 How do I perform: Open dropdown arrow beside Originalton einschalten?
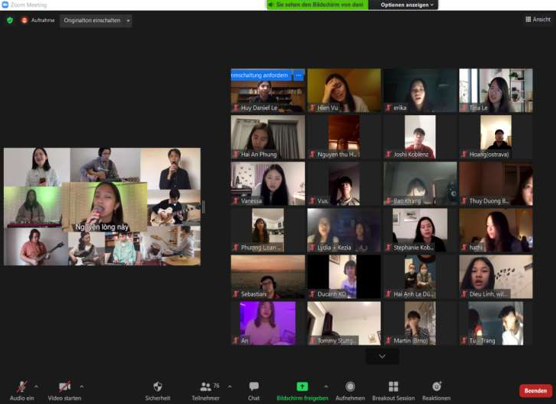(128, 21)
